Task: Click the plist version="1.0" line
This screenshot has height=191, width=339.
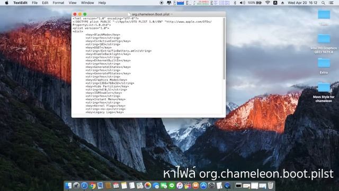Action: point(91,28)
